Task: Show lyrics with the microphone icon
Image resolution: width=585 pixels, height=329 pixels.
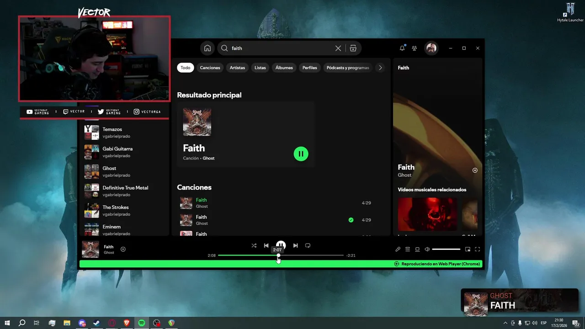Action: (398, 249)
